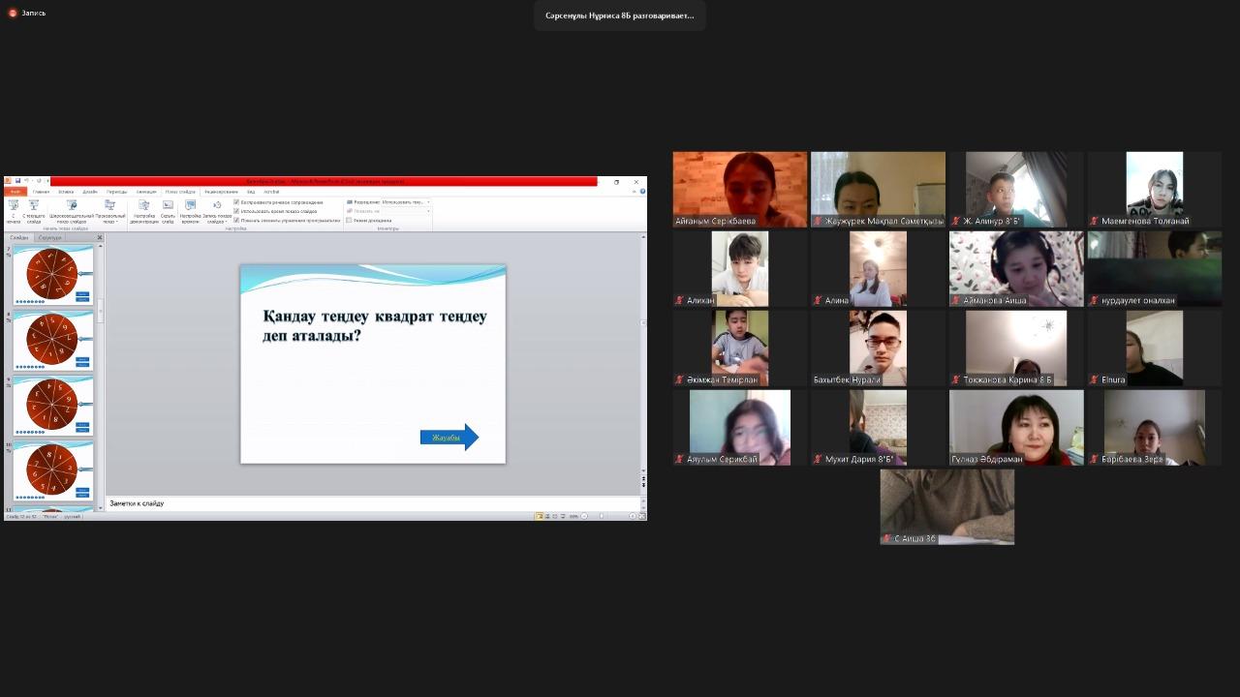Toggle Play Narrations checkbox

point(236,202)
